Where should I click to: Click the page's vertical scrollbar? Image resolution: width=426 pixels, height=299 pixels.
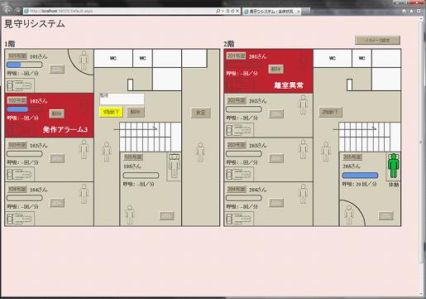click(x=421, y=156)
